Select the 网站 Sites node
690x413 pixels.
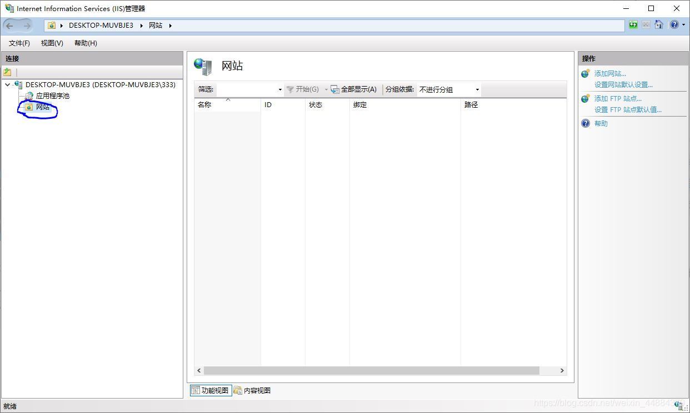tap(43, 107)
